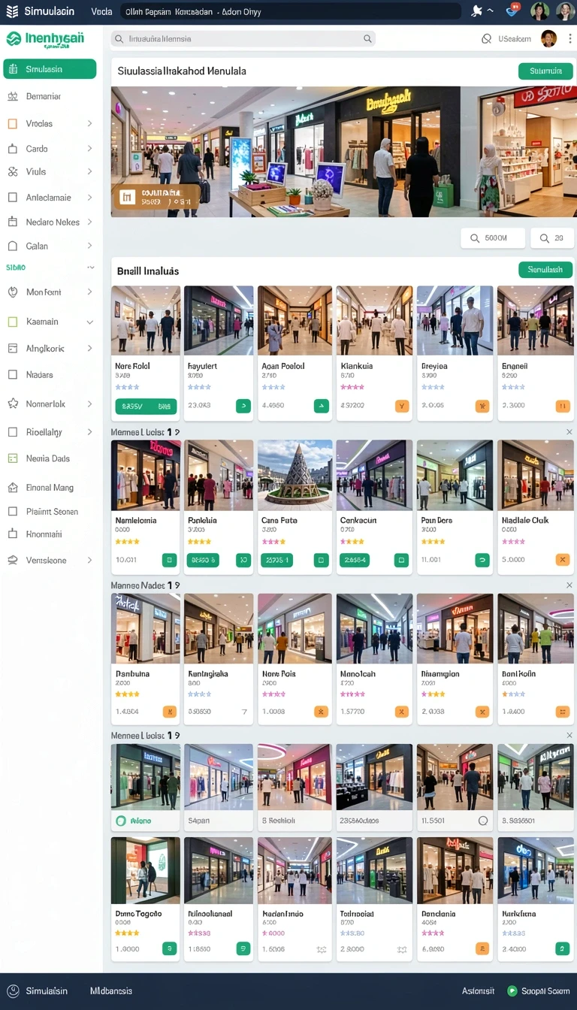This screenshot has height=1010, width=577.
Task: Toggle the Rioellalgy checkbox
Action: (12, 432)
